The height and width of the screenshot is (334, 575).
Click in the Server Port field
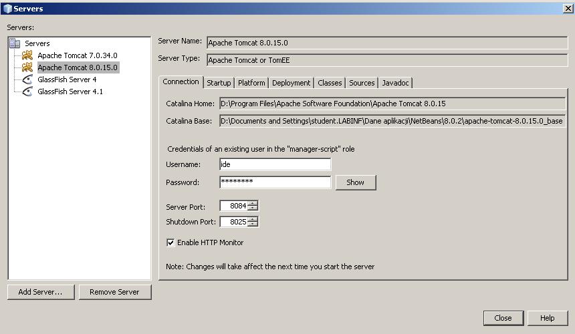(x=233, y=206)
